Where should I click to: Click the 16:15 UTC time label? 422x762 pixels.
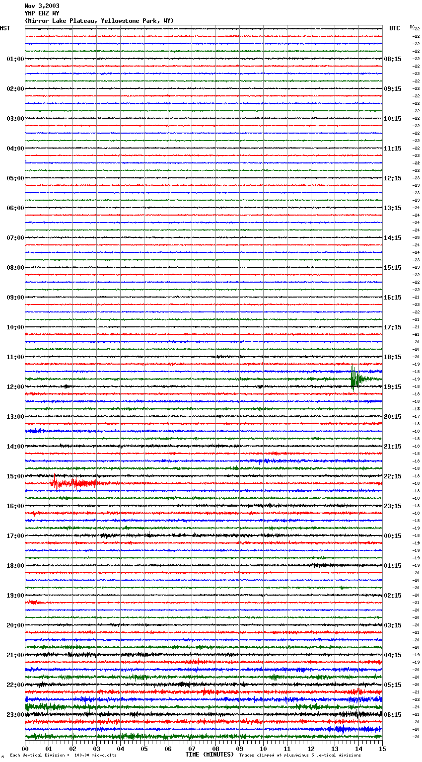393,298
